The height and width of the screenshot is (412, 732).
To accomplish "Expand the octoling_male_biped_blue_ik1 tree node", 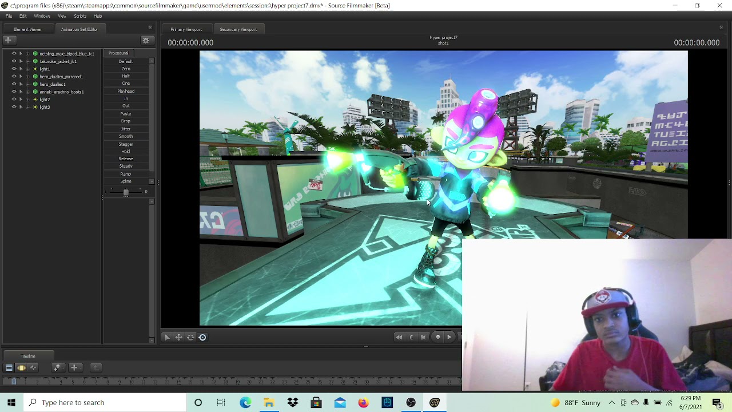I will coord(27,54).
